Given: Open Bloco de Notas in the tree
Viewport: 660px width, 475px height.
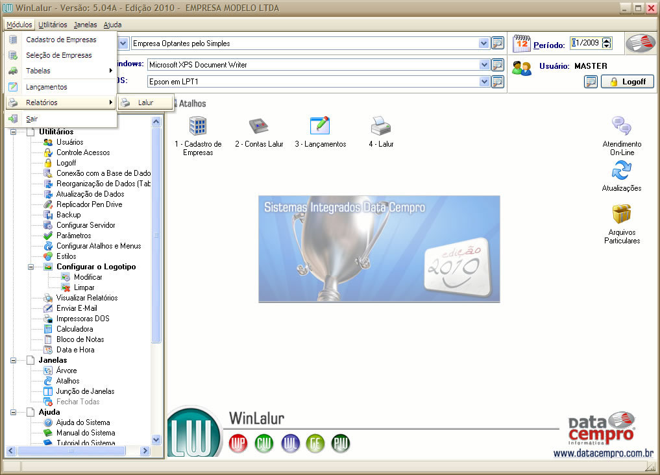Looking at the screenshot, I should coord(80,339).
